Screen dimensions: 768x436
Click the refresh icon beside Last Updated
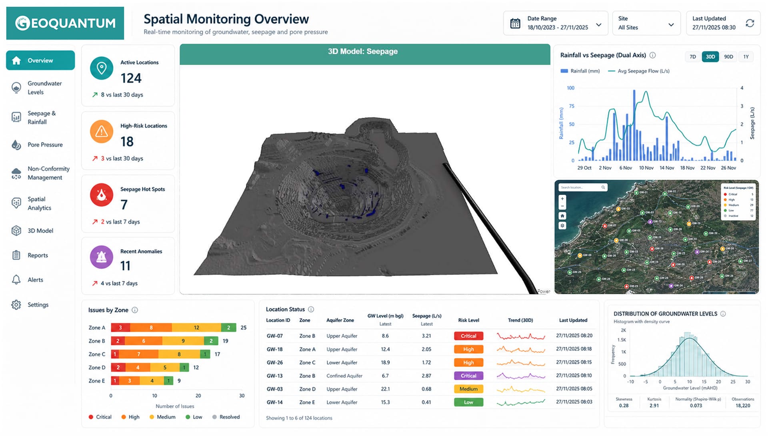click(750, 23)
